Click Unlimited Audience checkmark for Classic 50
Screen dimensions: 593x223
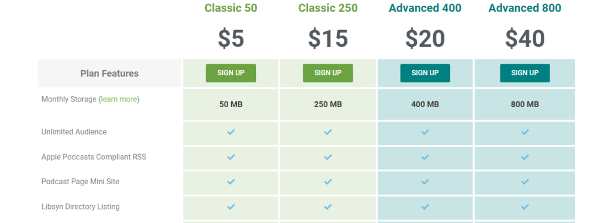pos(230,132)
